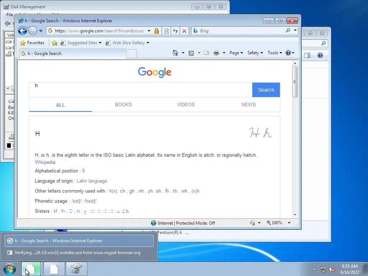Click the page scrollbar down arrow
The image size is (368, 276).
point(295,215)
